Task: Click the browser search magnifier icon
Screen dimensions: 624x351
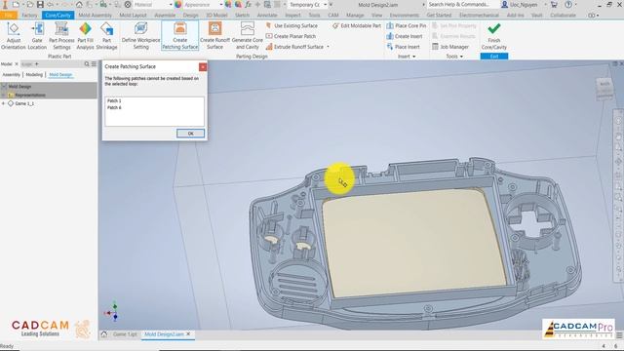Action: click(x=87, y=64)
